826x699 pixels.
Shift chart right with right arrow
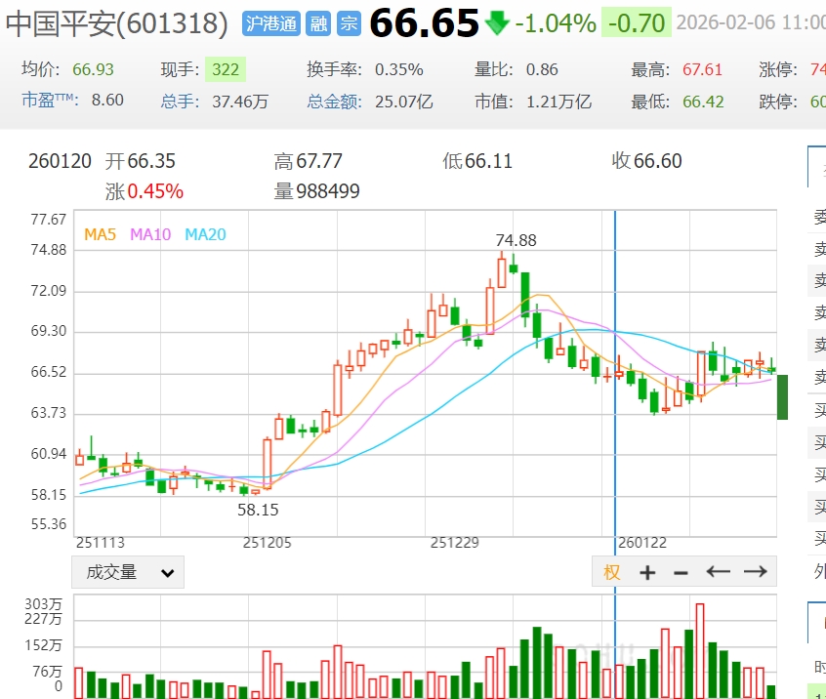tap(756, 571)
